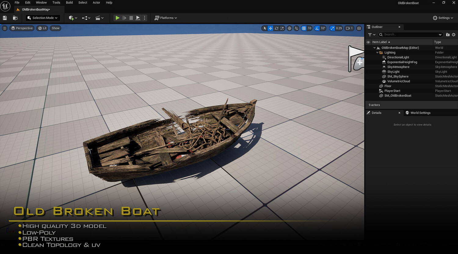Open the Outliner filter options icon
458x254 pixels.
[372, 35]
